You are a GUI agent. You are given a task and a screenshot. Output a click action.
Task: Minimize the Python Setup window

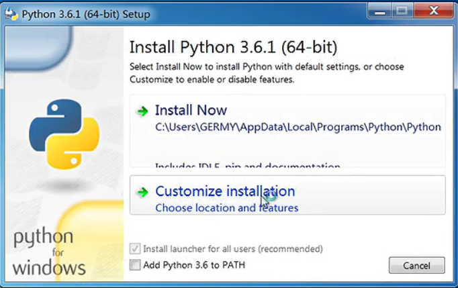tap(379, 11)
